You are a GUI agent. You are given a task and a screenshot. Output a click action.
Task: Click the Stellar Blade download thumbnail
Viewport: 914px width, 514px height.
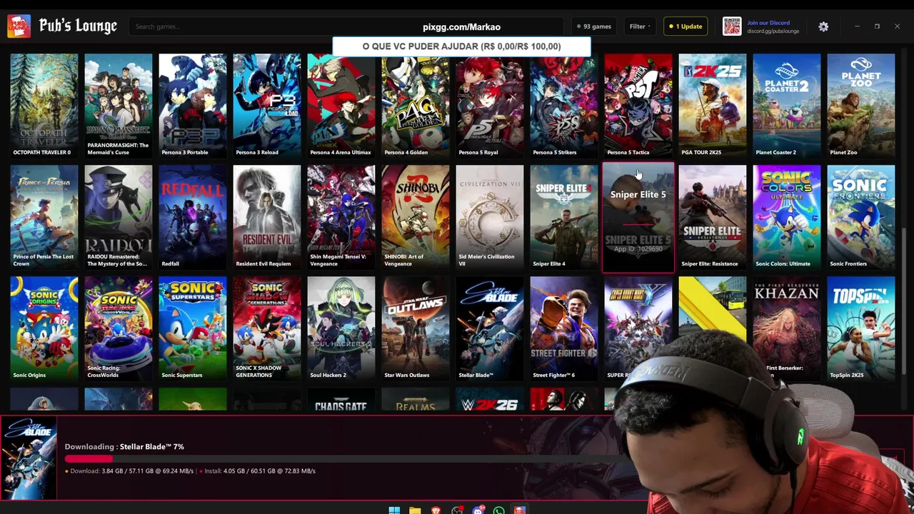(x=29, y=458)
